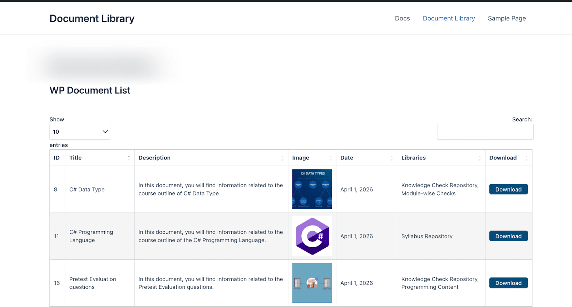572x307 pixels.
Task: Select the Pretest Evaluation questions title cell
Action: click(x=100, y=283)
